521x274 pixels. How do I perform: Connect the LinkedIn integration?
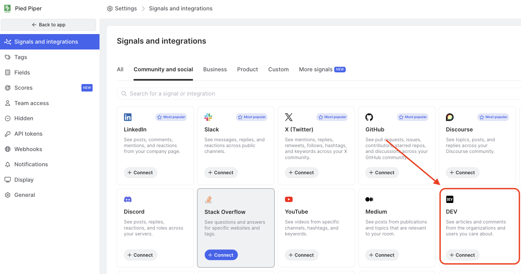(x=140, y=173)
